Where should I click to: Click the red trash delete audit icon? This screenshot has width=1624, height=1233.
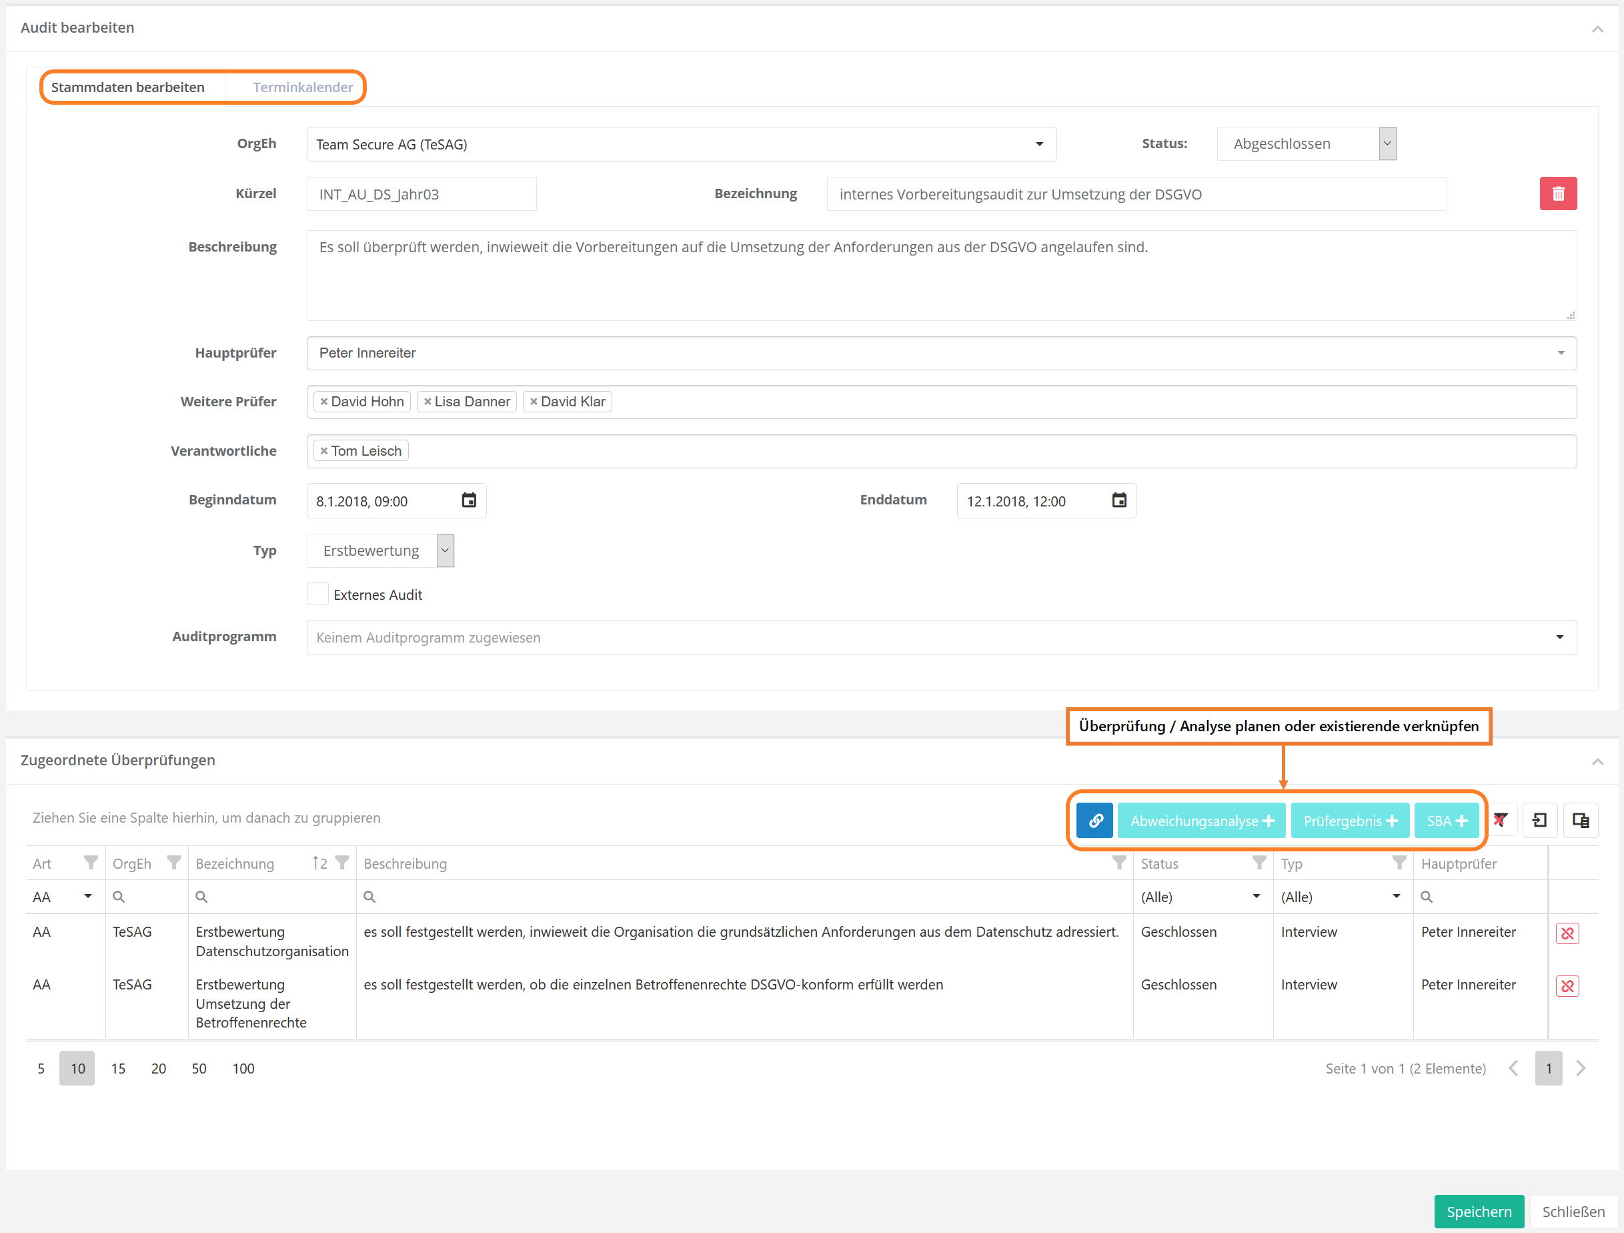tap(1557, 194)
